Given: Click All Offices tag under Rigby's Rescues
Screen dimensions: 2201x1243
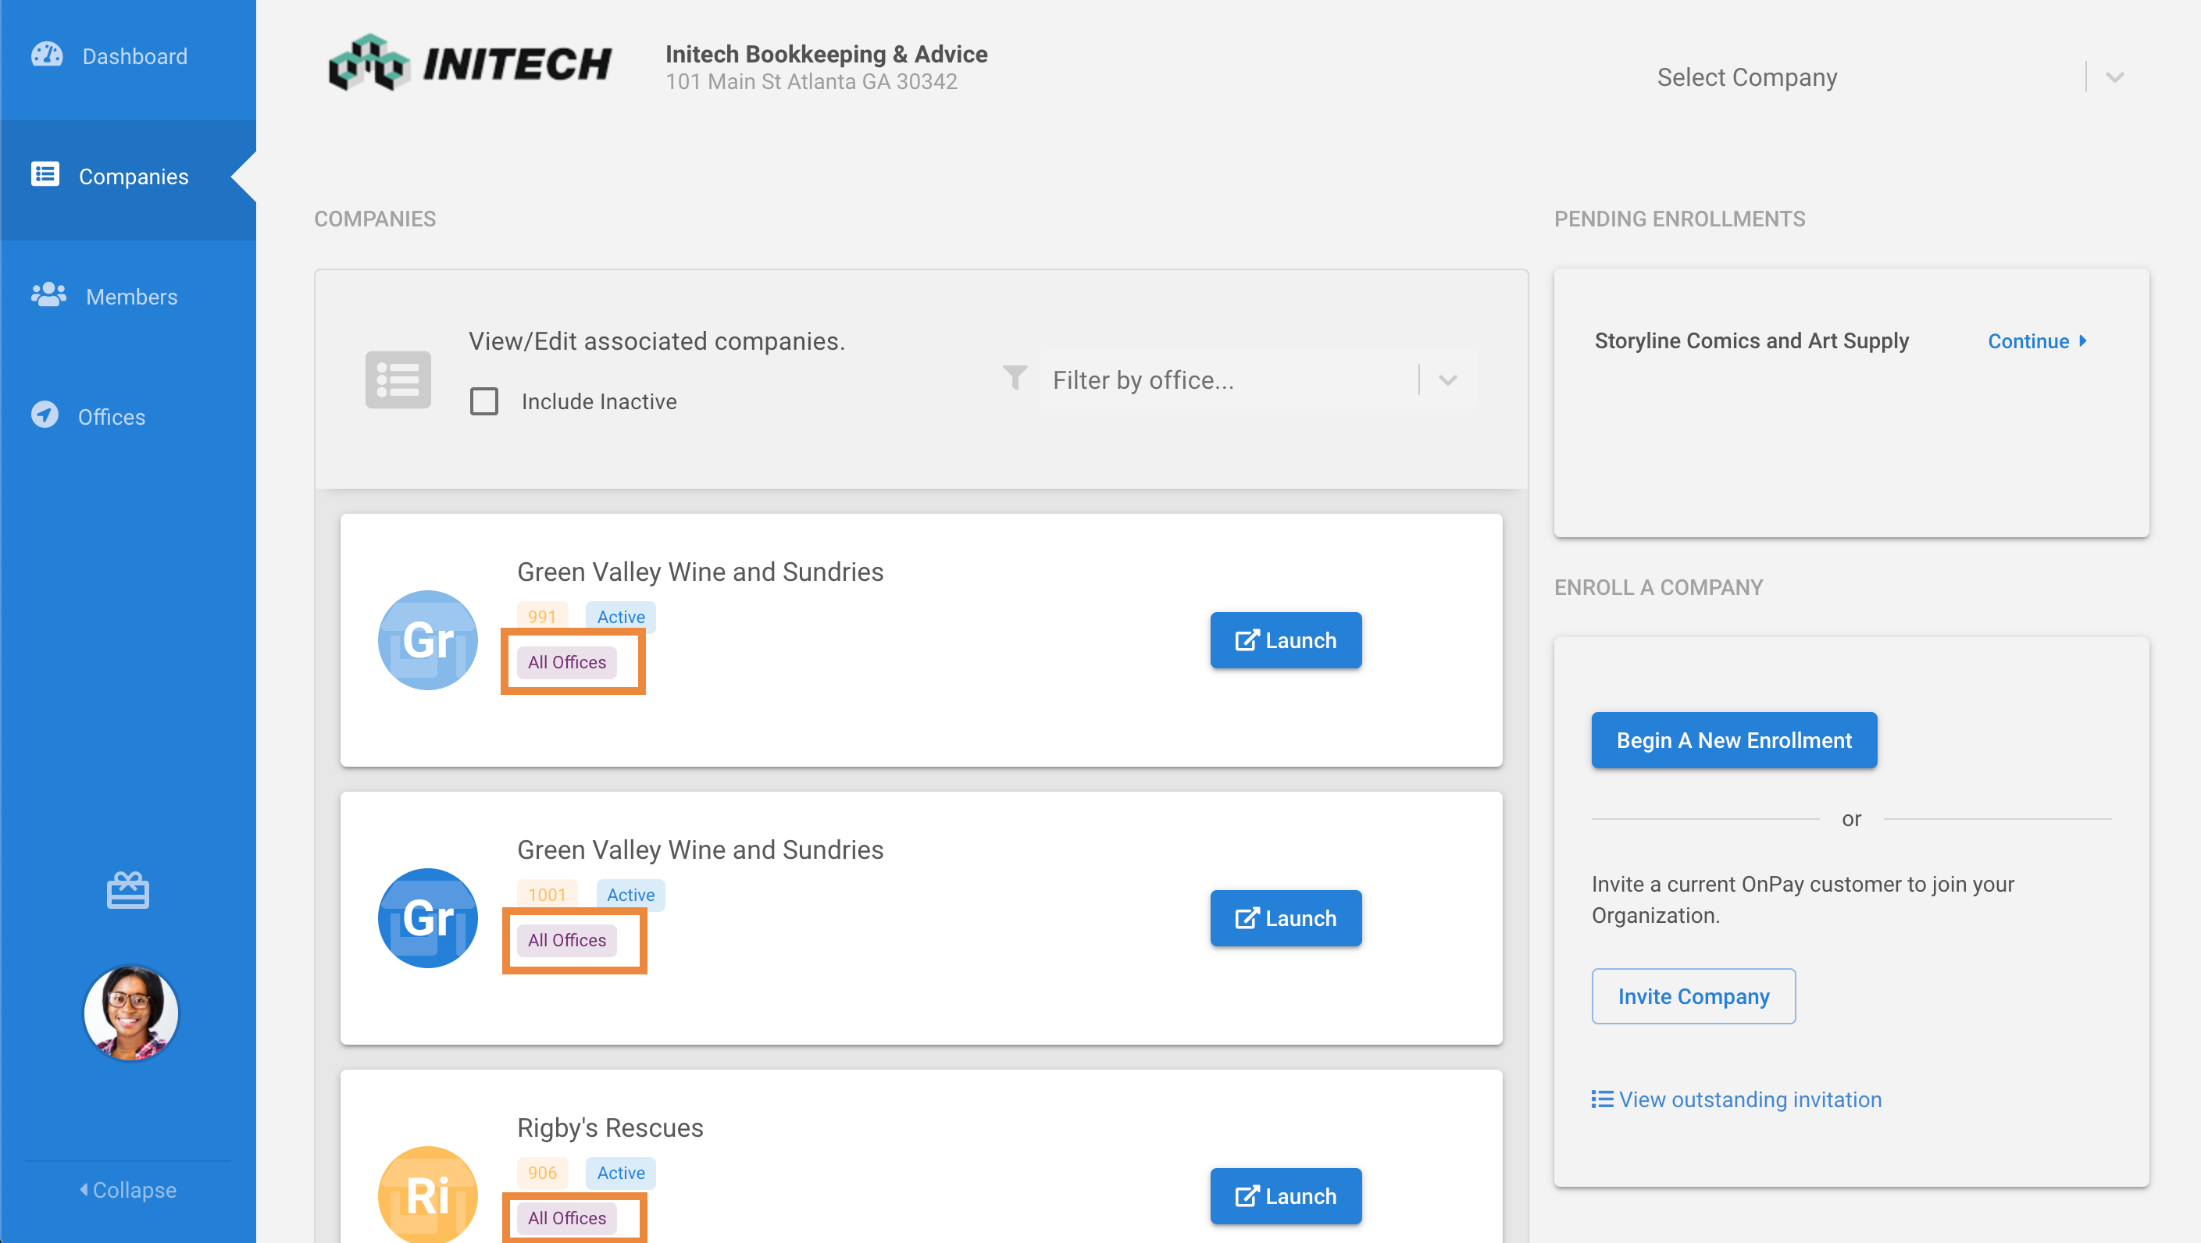Looking at the screenshot, I should click(566, 1218).
